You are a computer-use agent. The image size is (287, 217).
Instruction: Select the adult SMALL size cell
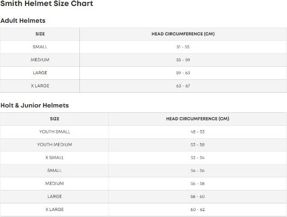pos(40,47)
